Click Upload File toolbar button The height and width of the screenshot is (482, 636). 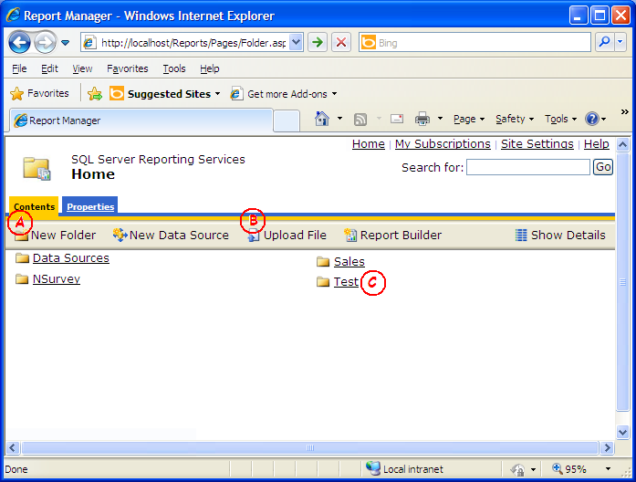click(x=287, y=235)
